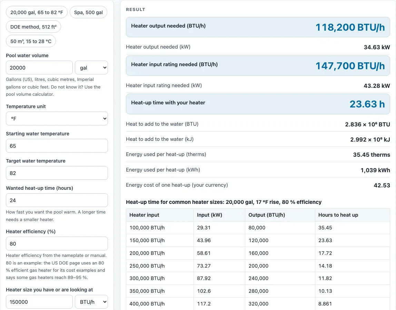Click the 102.6 kW cell in the table
This screenshot has width=396, height=310.
(204, 291)
